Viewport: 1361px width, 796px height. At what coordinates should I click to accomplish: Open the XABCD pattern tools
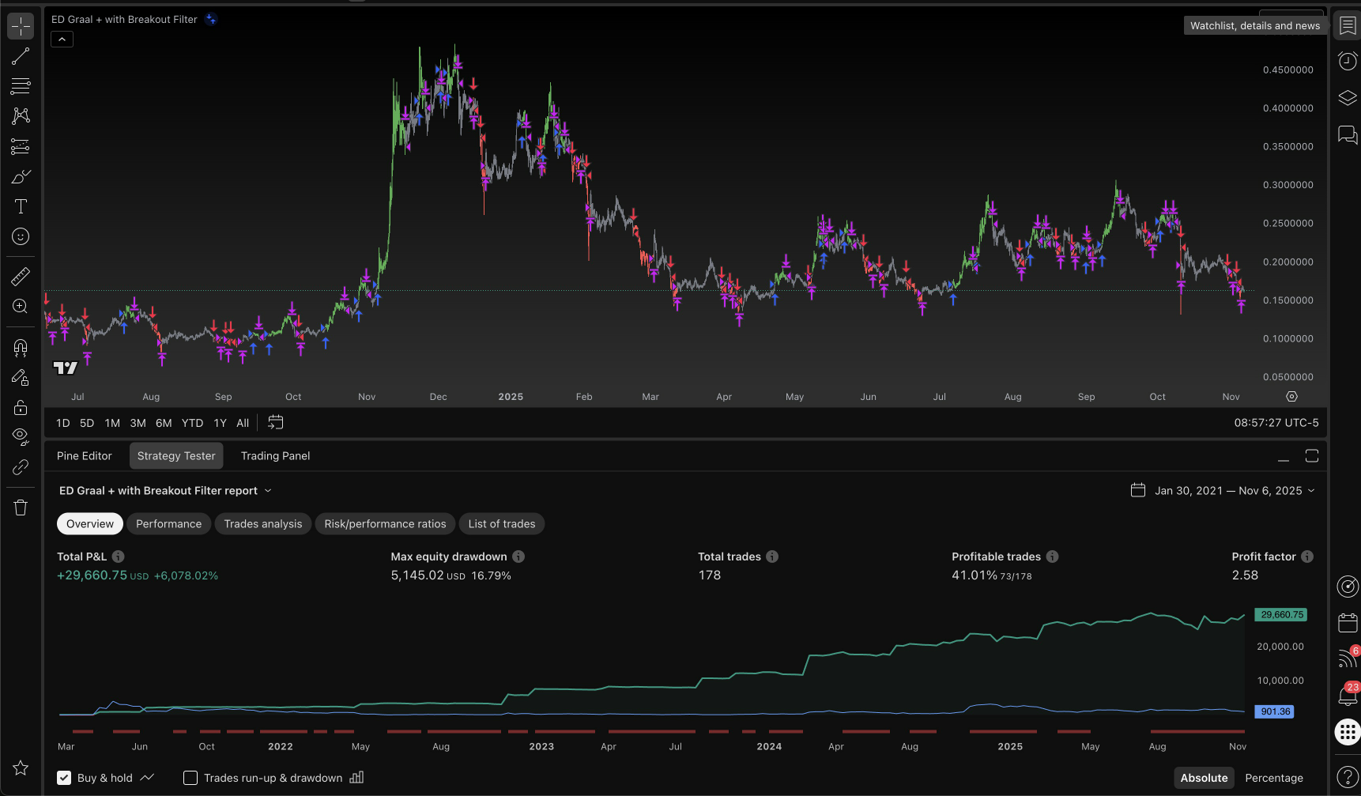pyautogui.click(x=21, y=116)
